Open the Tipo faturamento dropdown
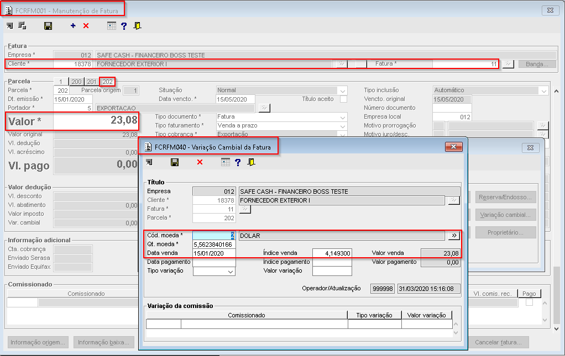The height and width of the screenshot is (356, 565). coord(342,126)
